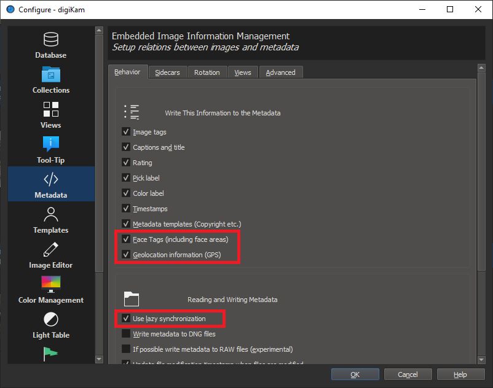Screen dimensions: 493x388
Task: Select the Metadata section icon
Action: pos(50,185)
